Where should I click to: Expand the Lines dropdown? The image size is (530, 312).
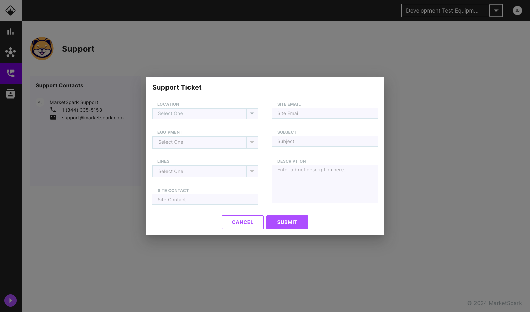tap(252, 171)
